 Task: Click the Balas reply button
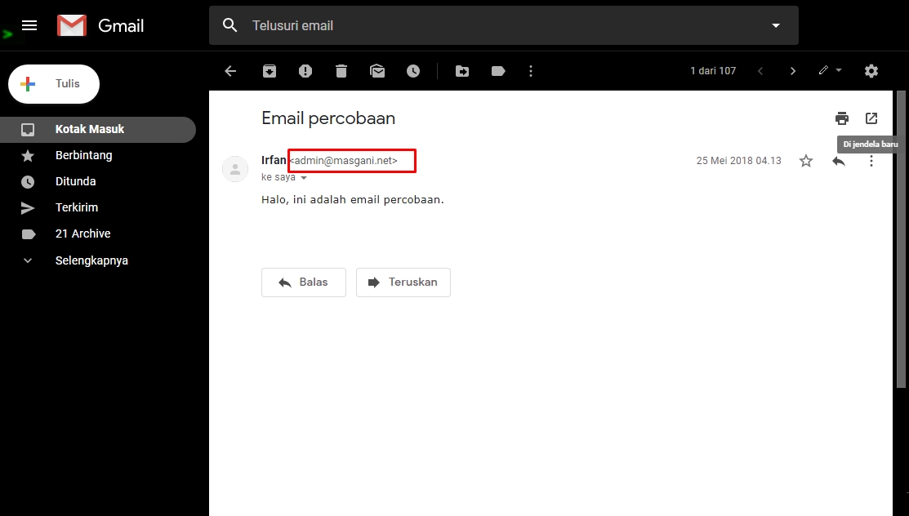pos(303,282)
